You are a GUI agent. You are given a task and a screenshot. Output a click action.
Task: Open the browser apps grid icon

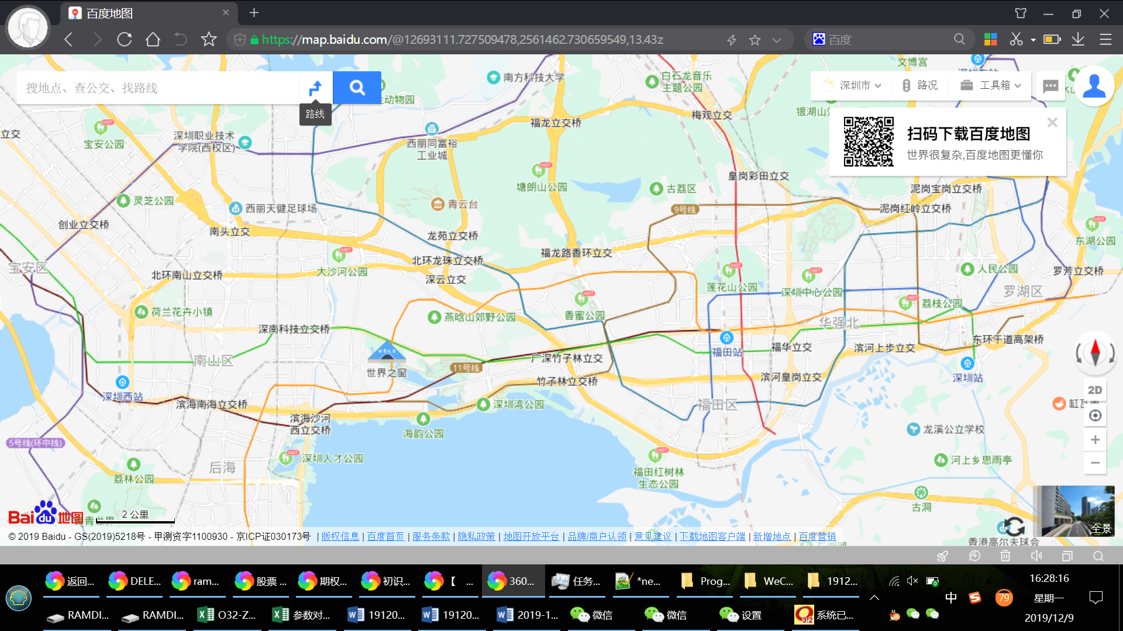coord(990,39)
